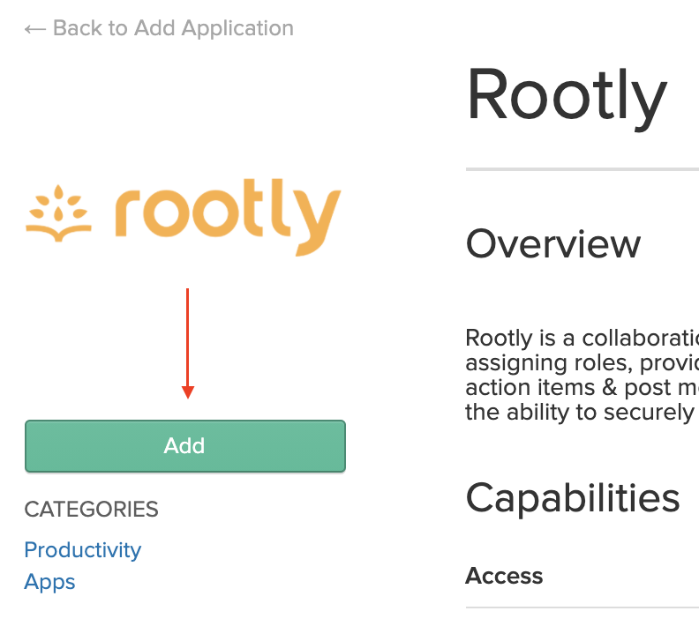Image resolution: width=699 pixels, height=626 pixels.
Task: Select the Overview section heading
Action: click(x=553, y=244)
